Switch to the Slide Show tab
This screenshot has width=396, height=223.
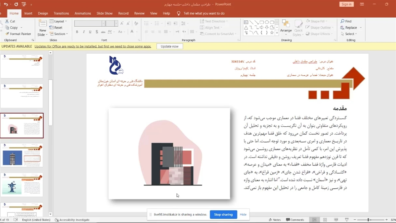(105, 13)
